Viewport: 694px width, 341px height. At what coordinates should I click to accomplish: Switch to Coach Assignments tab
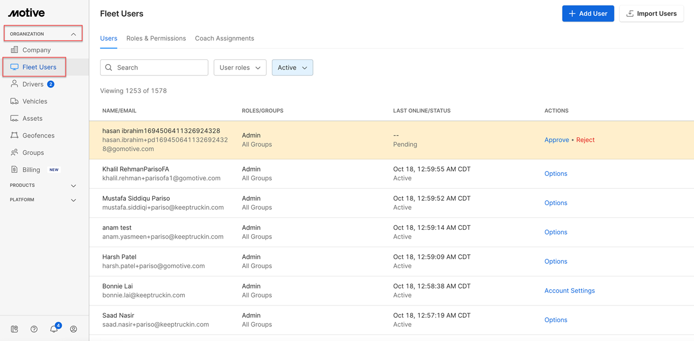[x=224, y=38]
